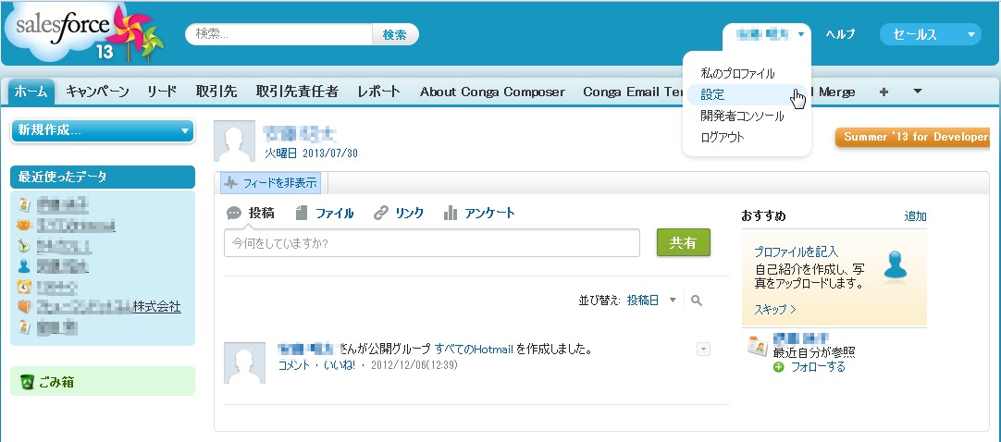Click the plus icon to show all tabs
This screenshot has height=442, width=1001.
[884, 92]
